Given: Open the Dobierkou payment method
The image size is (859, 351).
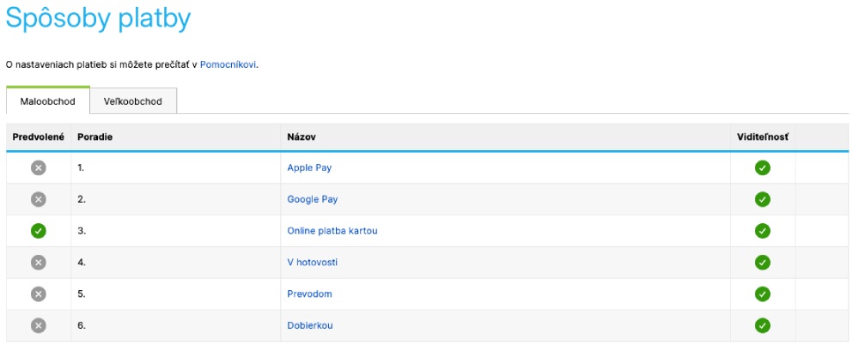Looking at the screenshot, I should [310, 325].
